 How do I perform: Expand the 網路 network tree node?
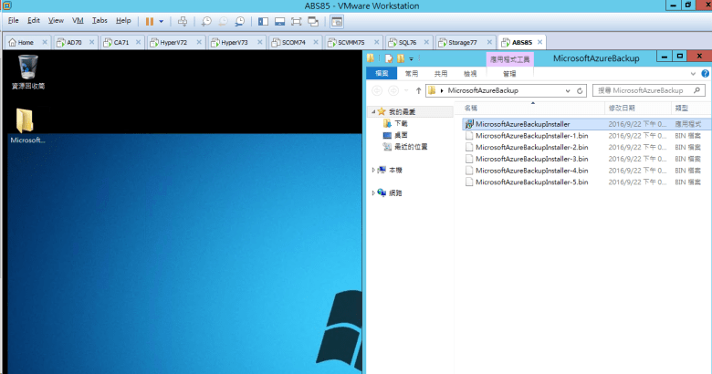373,192
